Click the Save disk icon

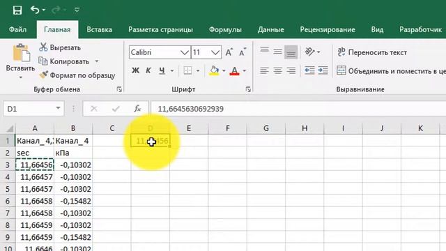pyautogui.click(x=17, y=10)
